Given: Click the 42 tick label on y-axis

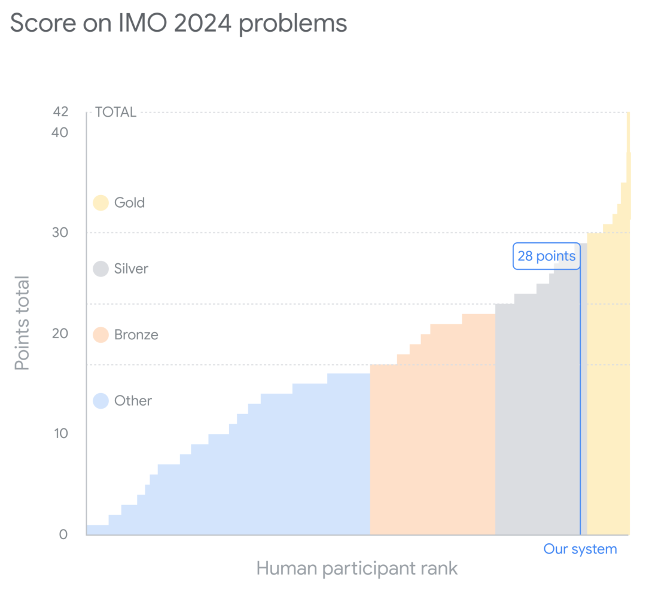Looking at the screenshot, I should [x=60, y=112].
